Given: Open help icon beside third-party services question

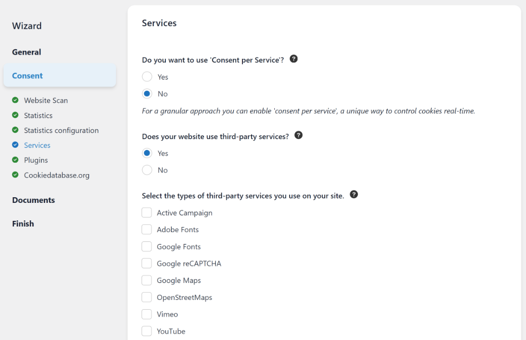Looking at the screenshot, I should tap(298, 135).
